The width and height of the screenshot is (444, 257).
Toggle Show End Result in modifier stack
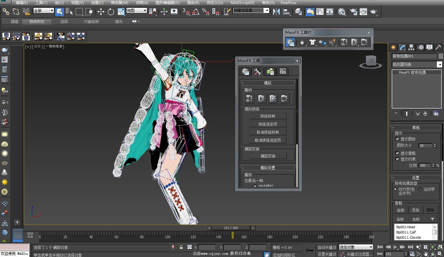[406, 114]
